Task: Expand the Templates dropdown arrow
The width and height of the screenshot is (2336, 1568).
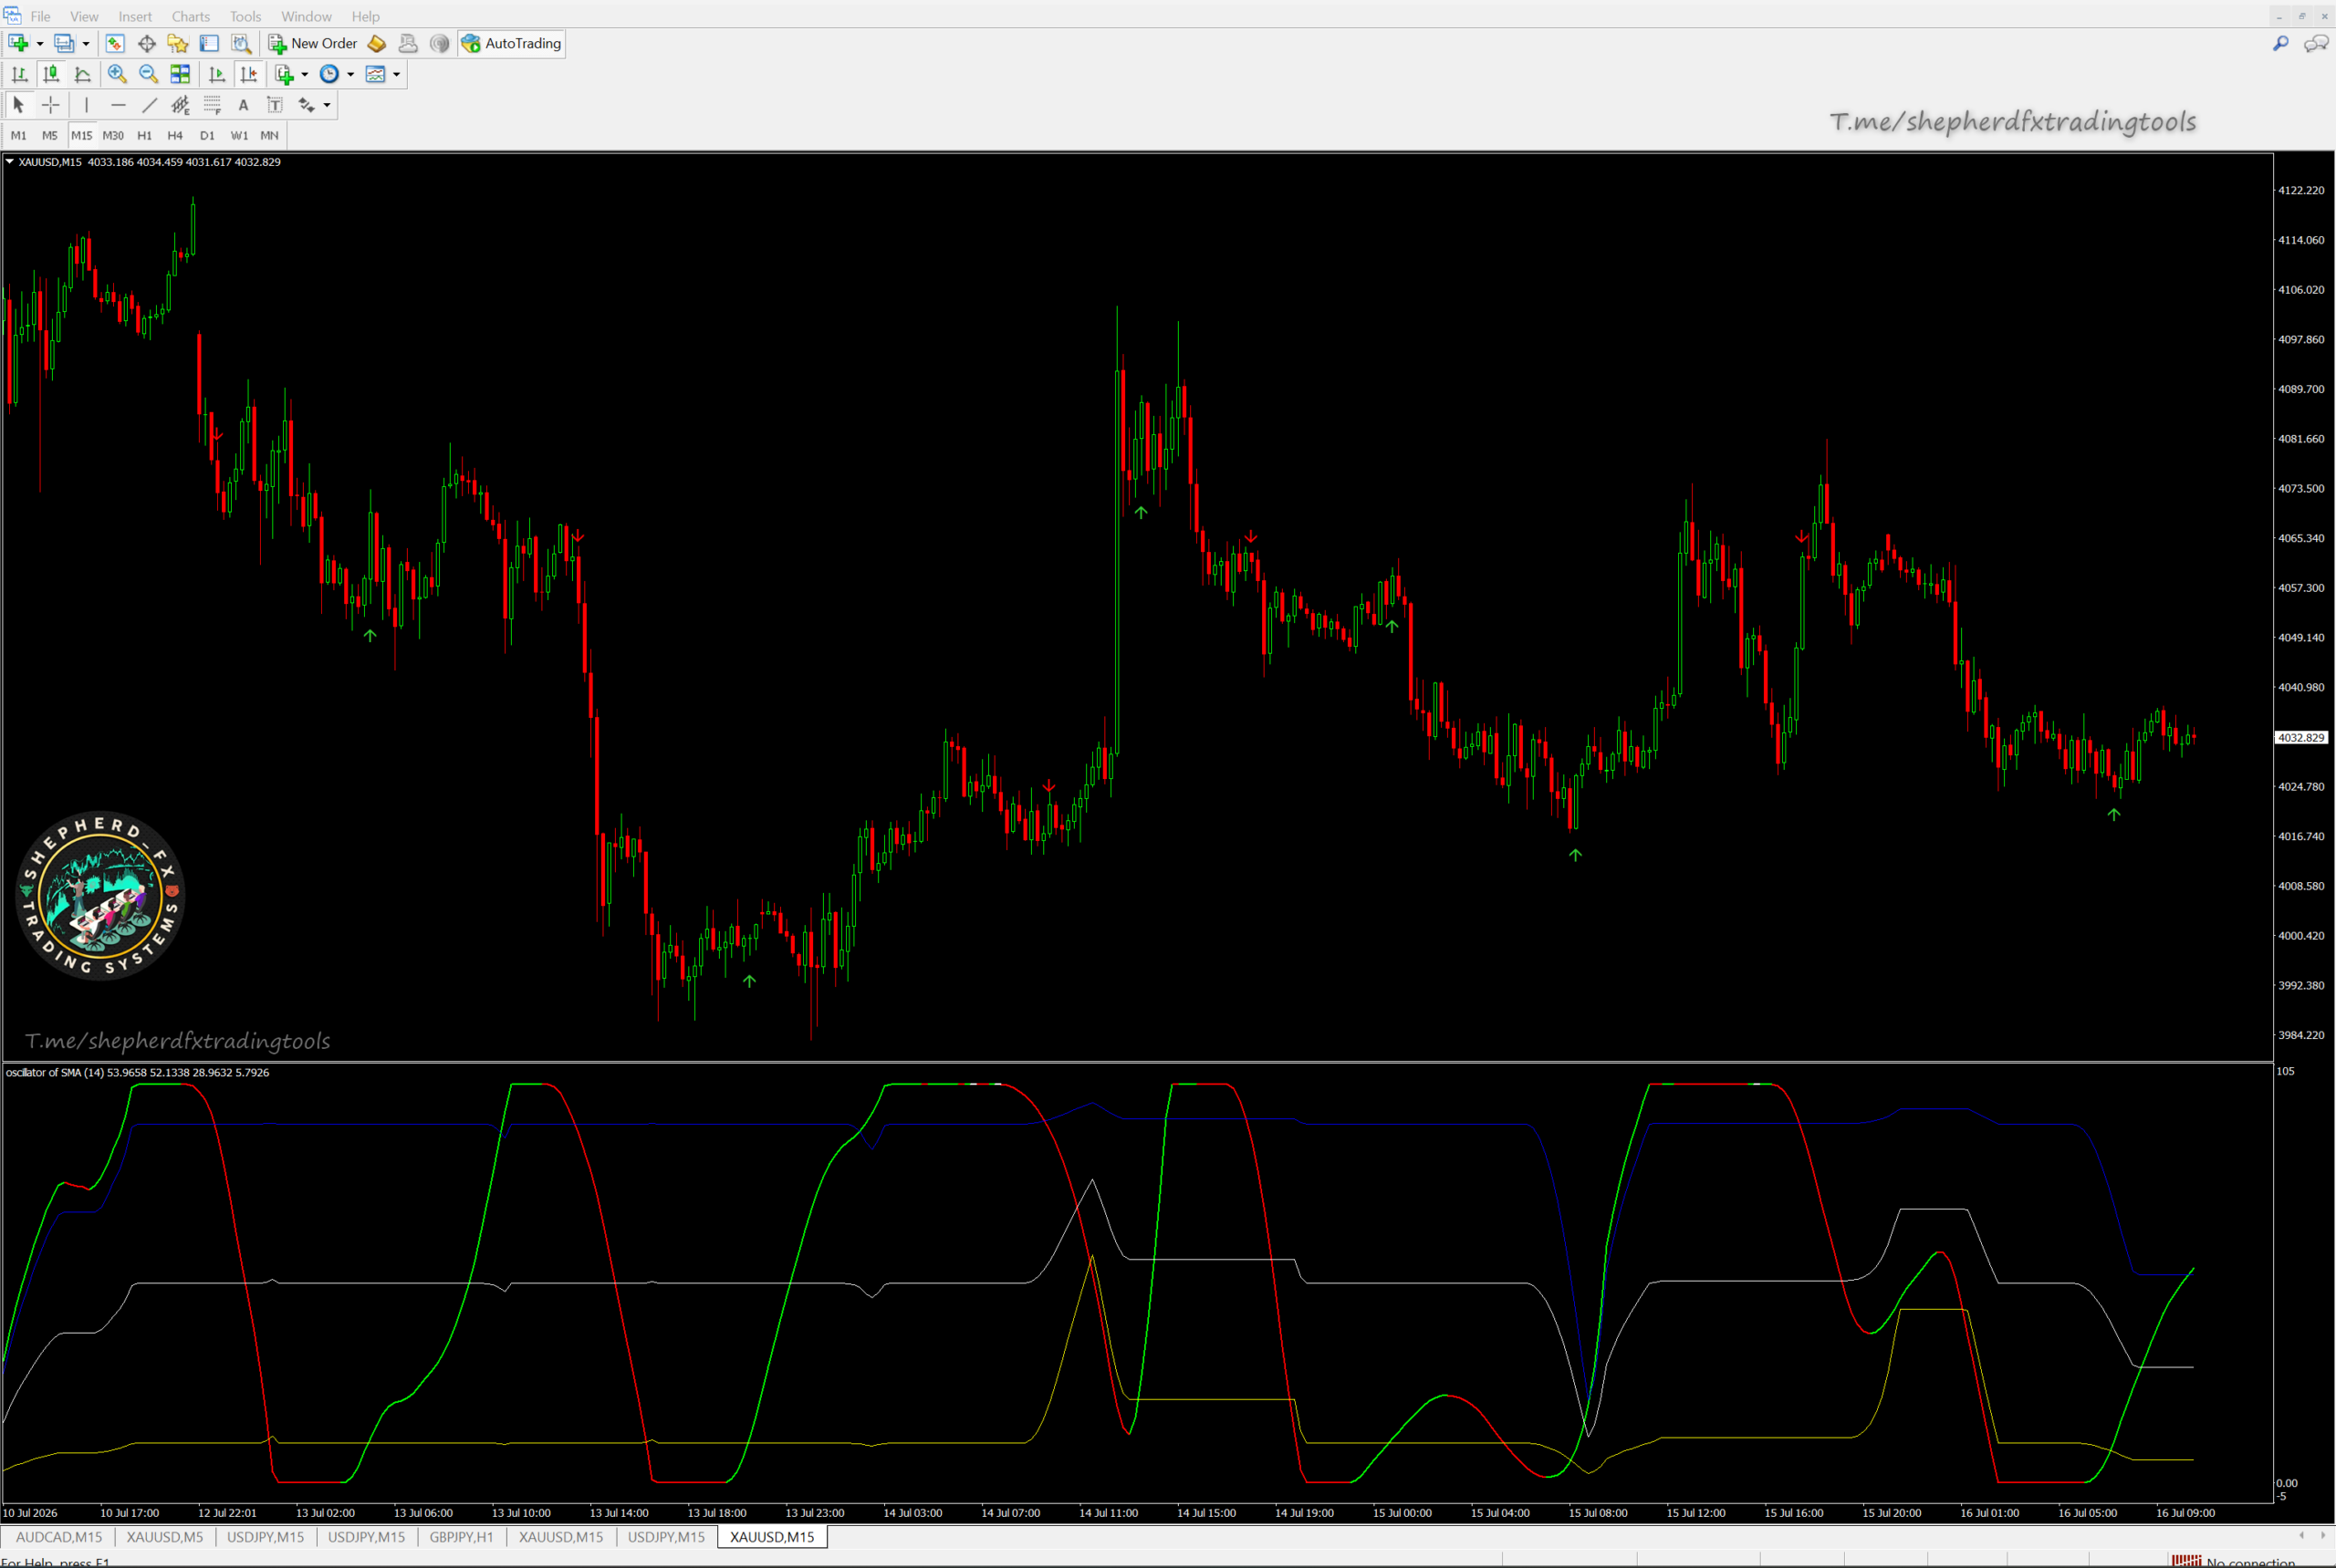Action: tap(396, 75)
